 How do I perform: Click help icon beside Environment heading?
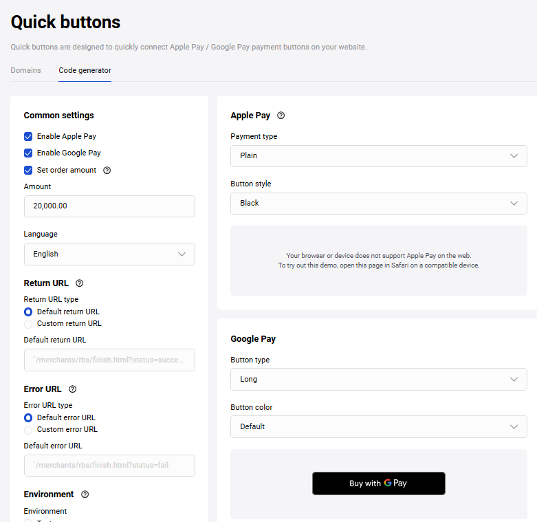(x=85, y=494)
